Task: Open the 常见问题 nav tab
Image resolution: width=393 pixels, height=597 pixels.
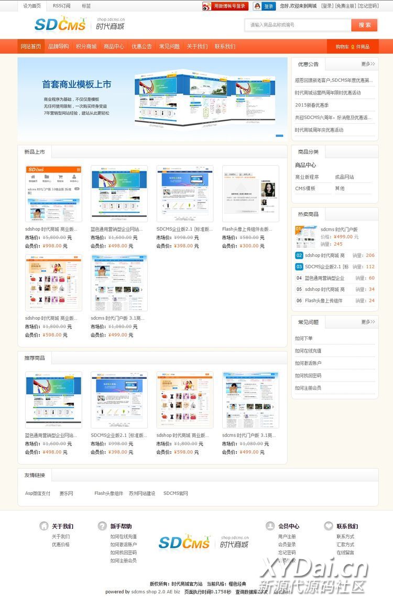Action: [x=169, y=47]
